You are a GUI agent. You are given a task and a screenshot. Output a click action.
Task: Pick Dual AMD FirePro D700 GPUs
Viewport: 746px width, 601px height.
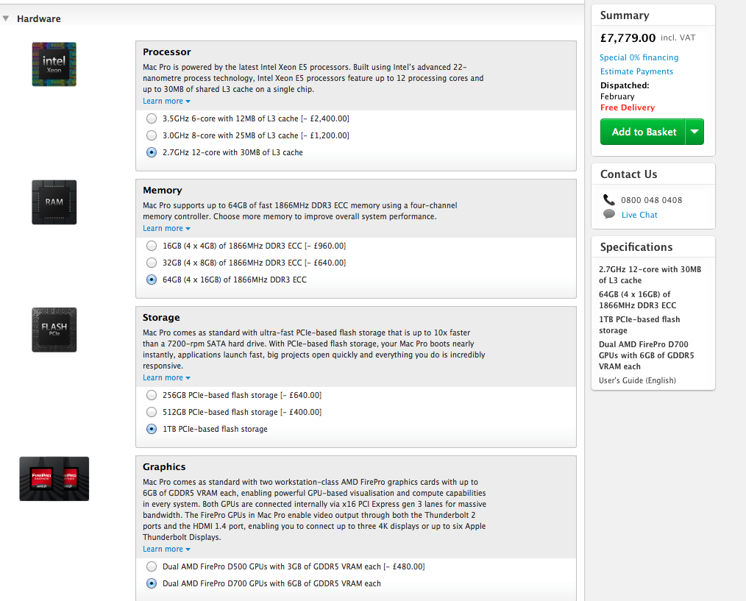click(152, 583)
